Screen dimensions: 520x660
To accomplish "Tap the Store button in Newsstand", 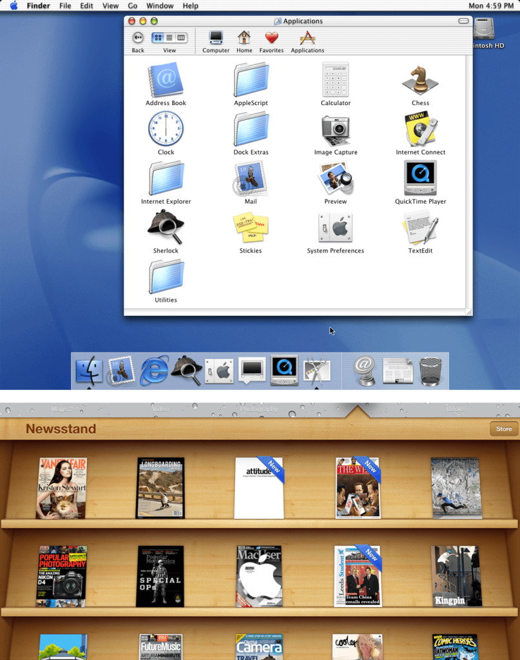I will [x=504, y=429].
